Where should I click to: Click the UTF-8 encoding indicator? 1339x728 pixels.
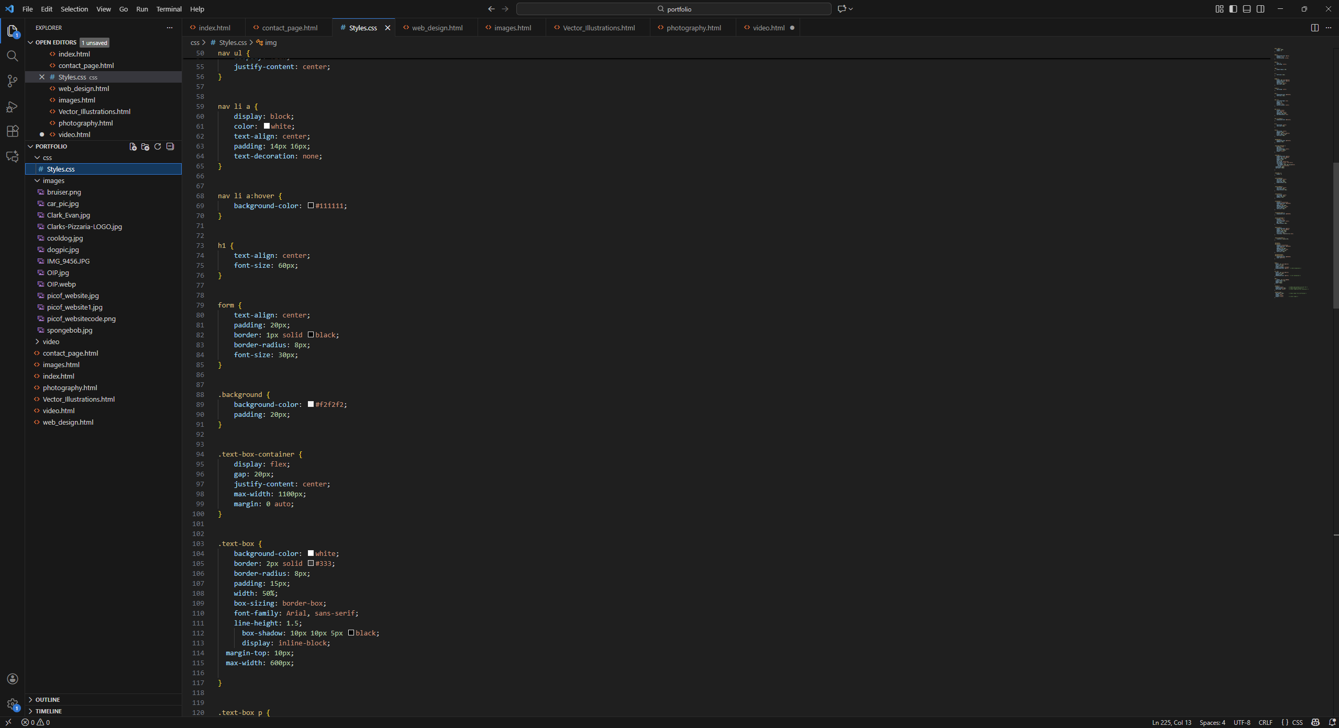[x=1242, y=722]
